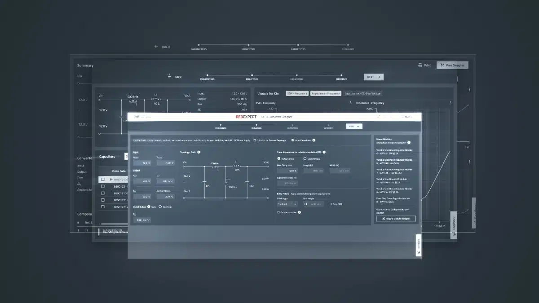Image resolution: width=539 pixels, height=303 pixels.
Task: Select the Default trace radio button
Action: (x=278, y=158)
